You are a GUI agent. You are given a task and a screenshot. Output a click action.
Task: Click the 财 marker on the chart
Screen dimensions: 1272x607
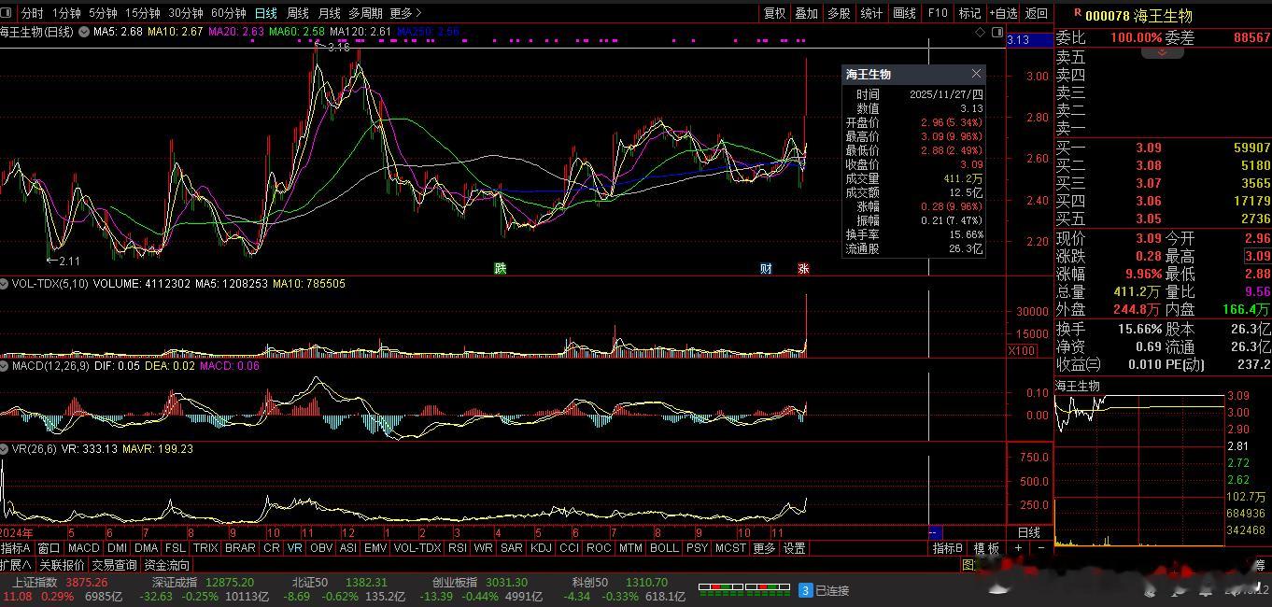[766, 269]
